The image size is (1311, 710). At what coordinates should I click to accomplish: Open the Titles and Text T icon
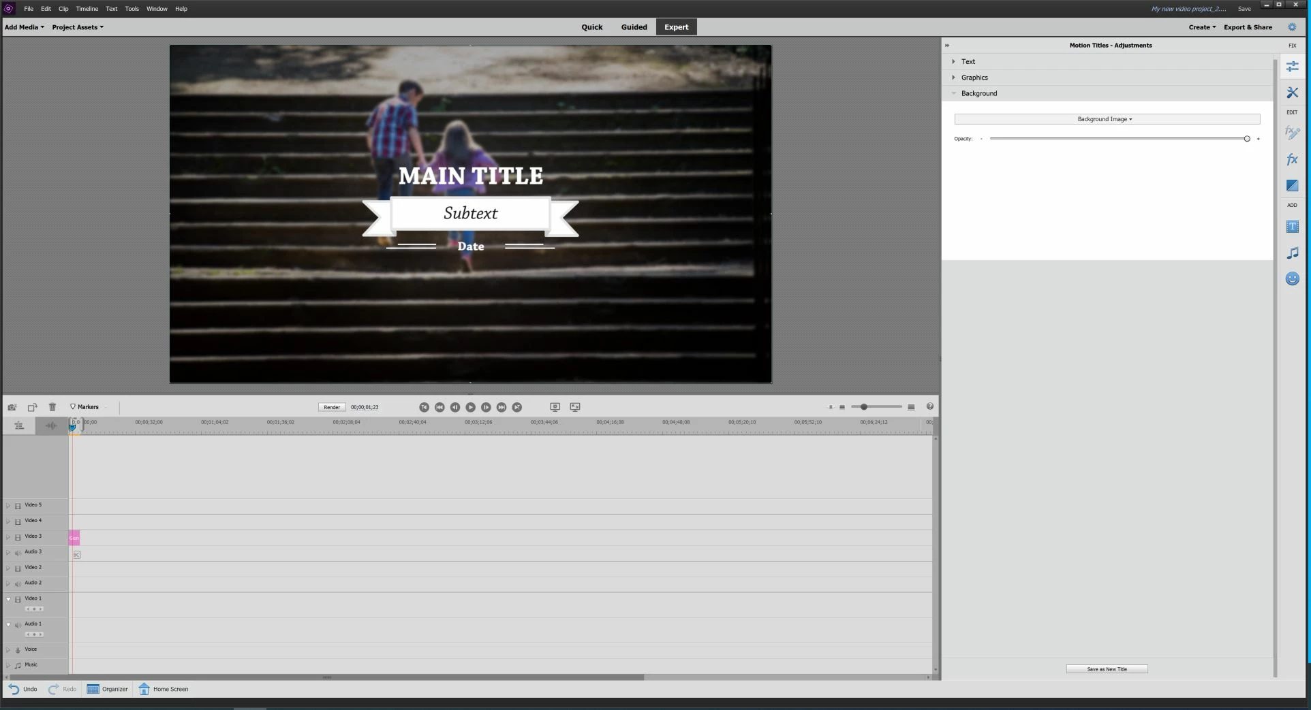pos(1292,227)
